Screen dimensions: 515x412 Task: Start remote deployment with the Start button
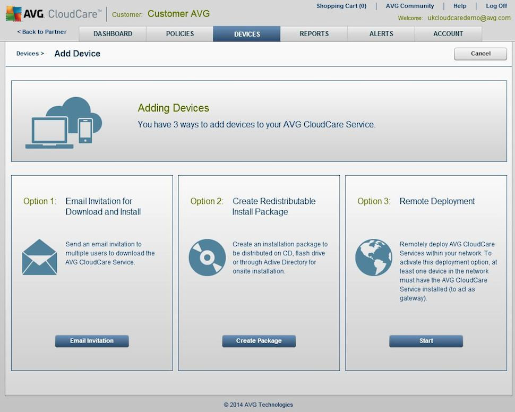click(426, 341)
